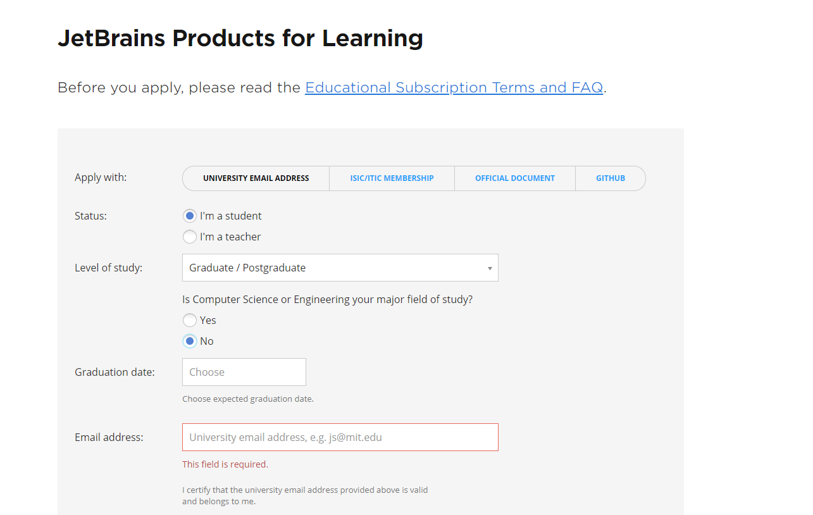Open the Graduation date Choose picker

pyautogui.click(x=244, y=372)
